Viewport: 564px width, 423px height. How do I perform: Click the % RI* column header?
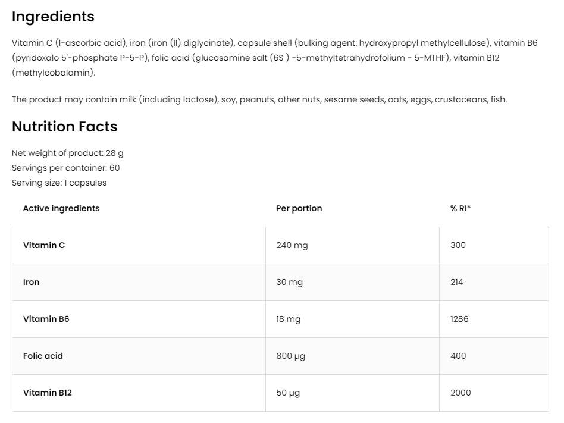pos(460,208)
